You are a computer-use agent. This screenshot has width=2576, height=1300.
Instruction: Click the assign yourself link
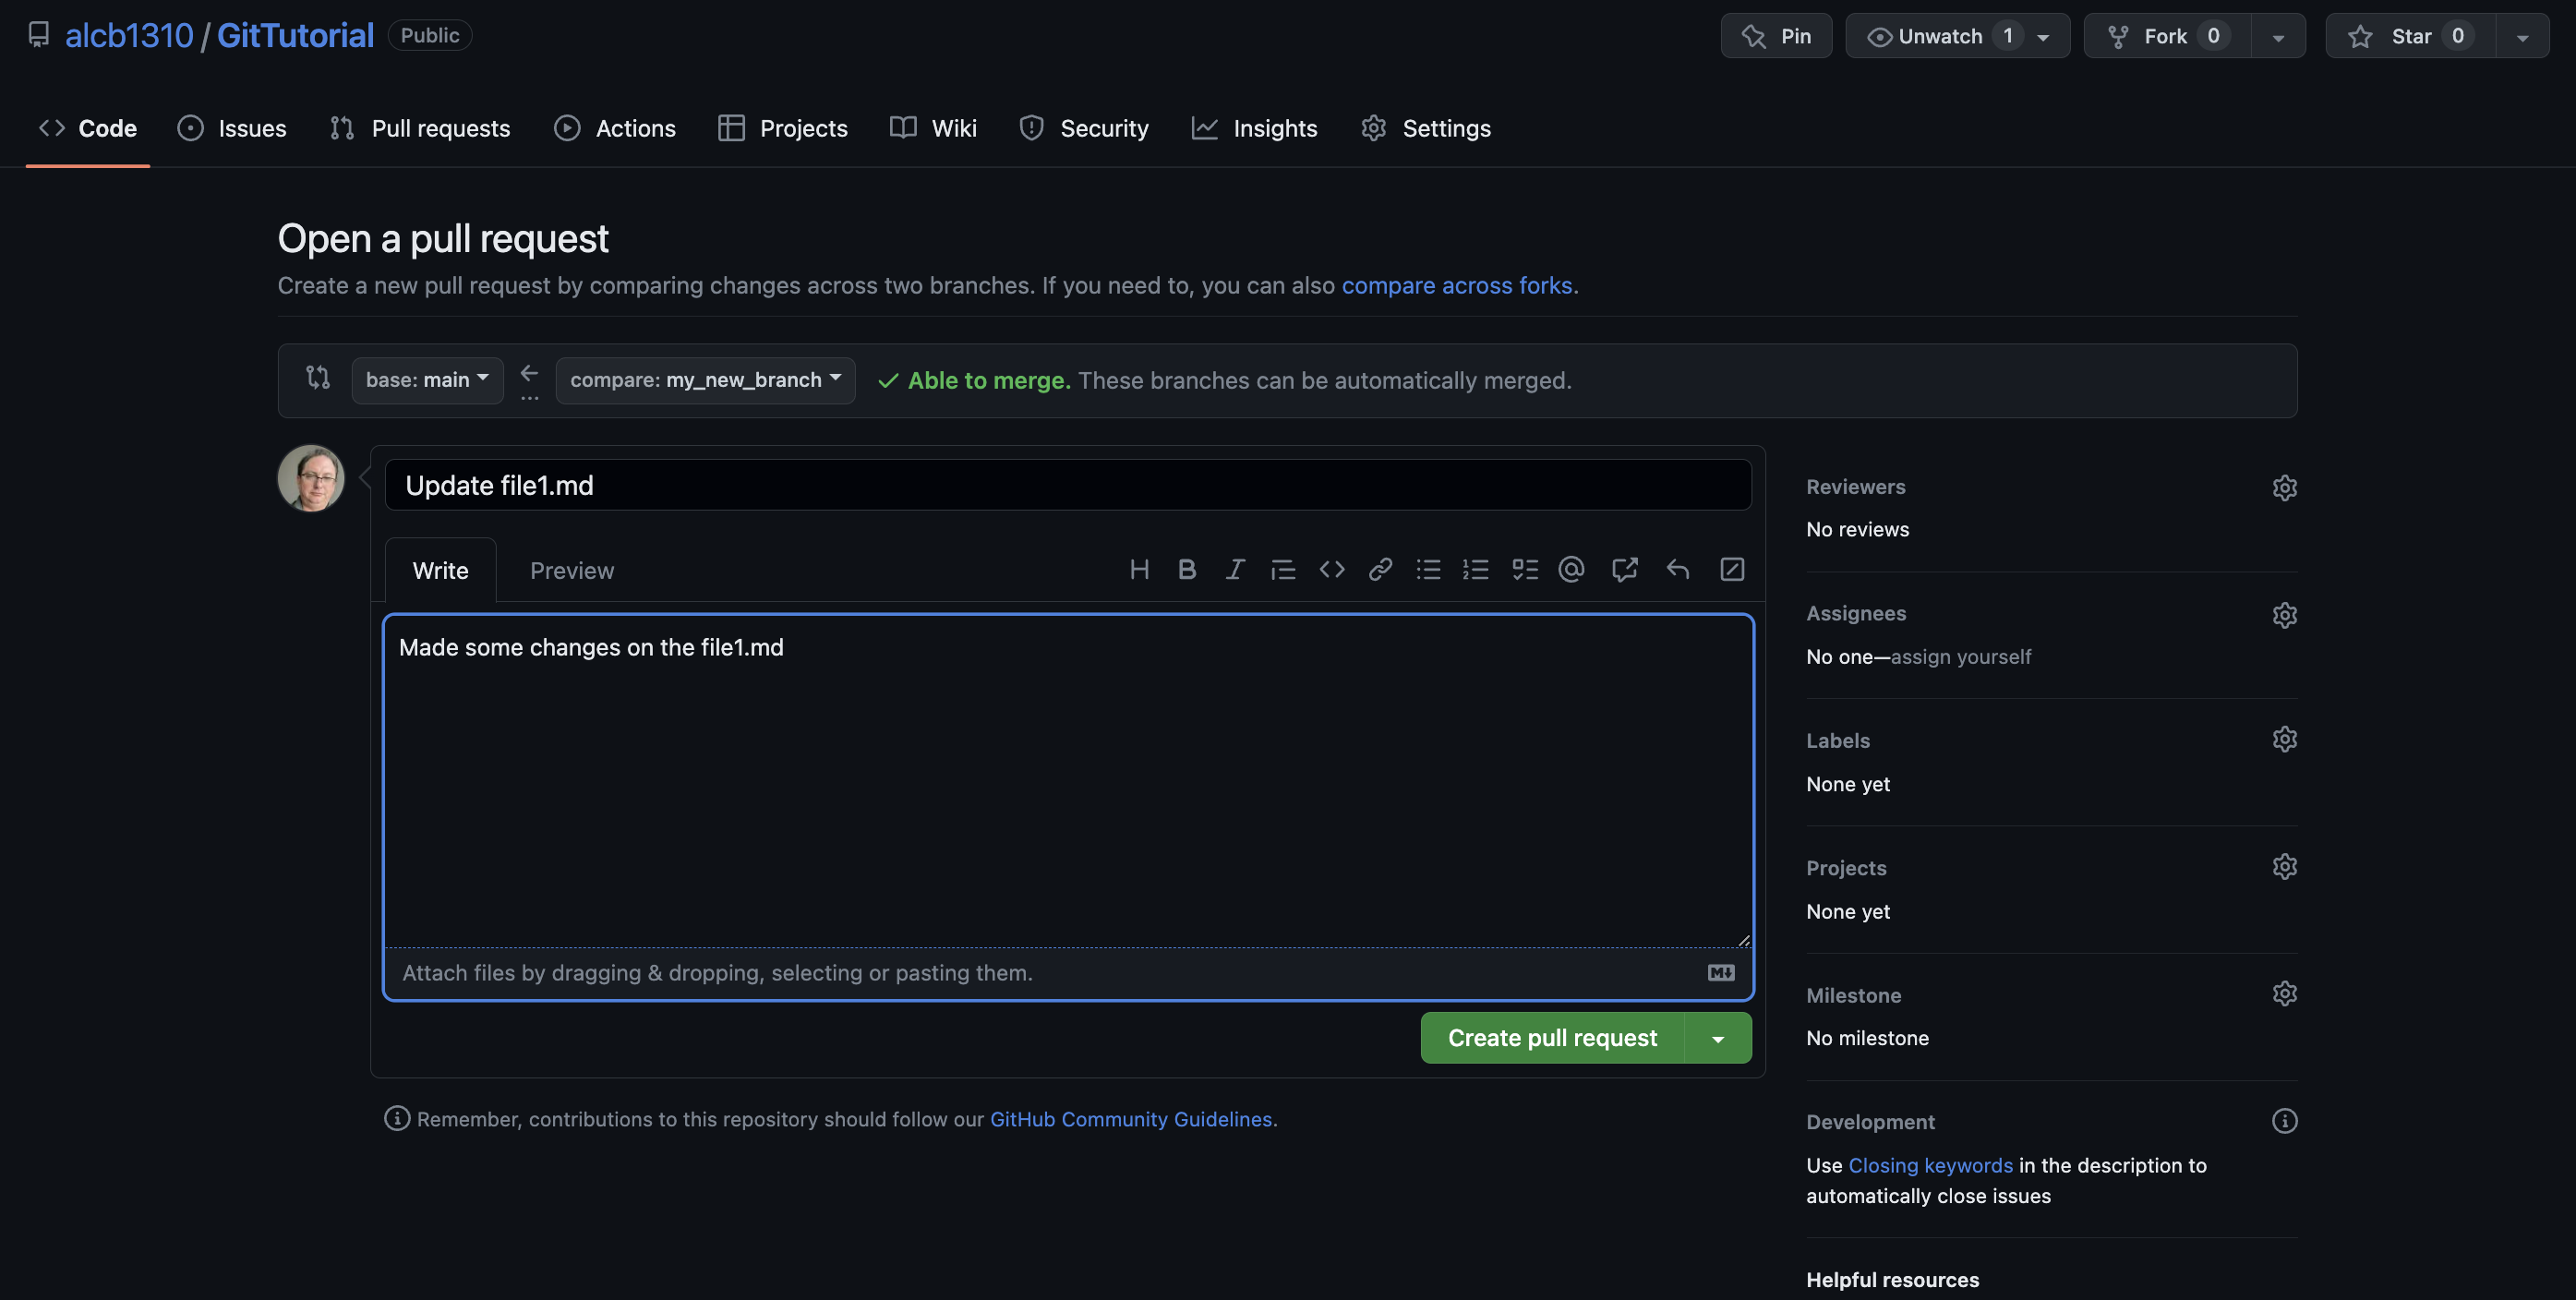pos(1960,657)
